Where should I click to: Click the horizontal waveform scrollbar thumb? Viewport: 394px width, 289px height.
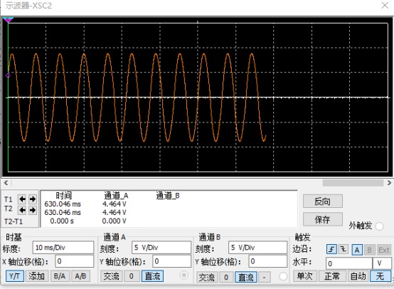tap(353, 183)
